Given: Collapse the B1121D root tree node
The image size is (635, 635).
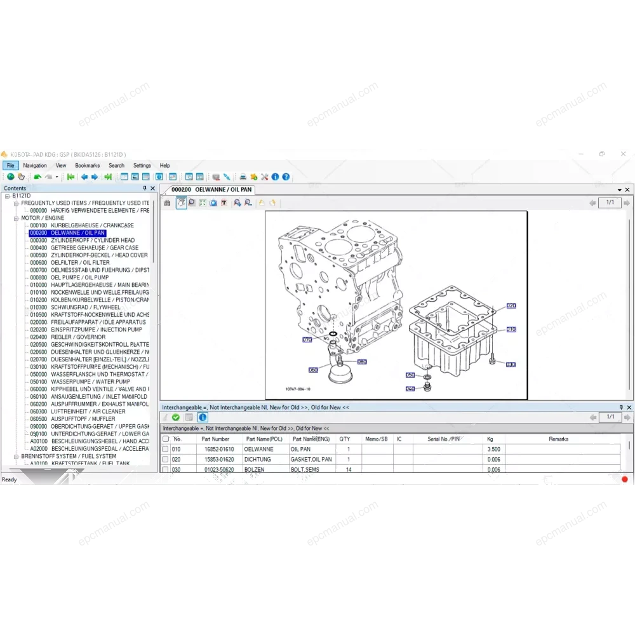Looking at the screenshot, I should (7, 196).
